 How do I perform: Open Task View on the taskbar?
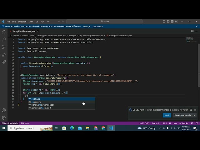(56, 128)
